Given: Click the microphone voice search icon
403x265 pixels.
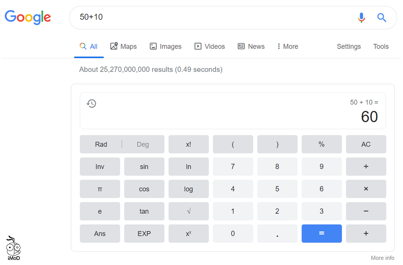Looking at the screenshot, I should point(361,18).
